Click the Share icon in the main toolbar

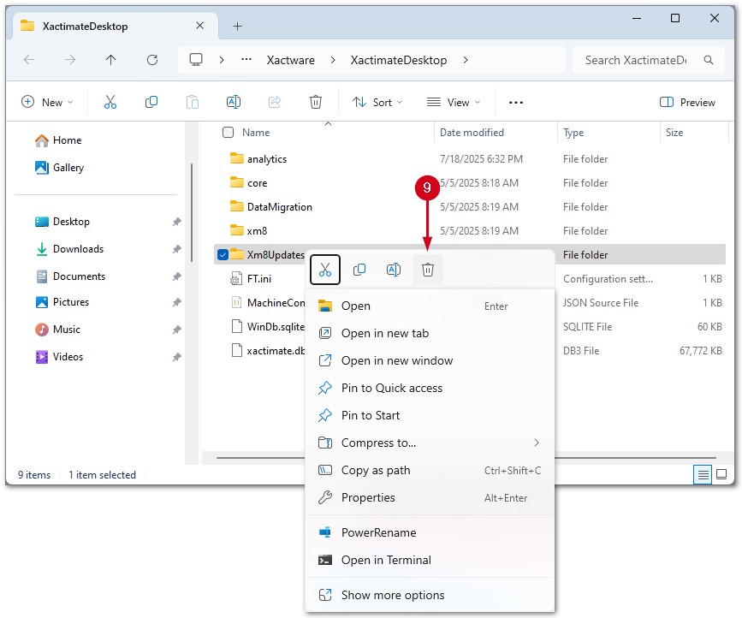275,102
